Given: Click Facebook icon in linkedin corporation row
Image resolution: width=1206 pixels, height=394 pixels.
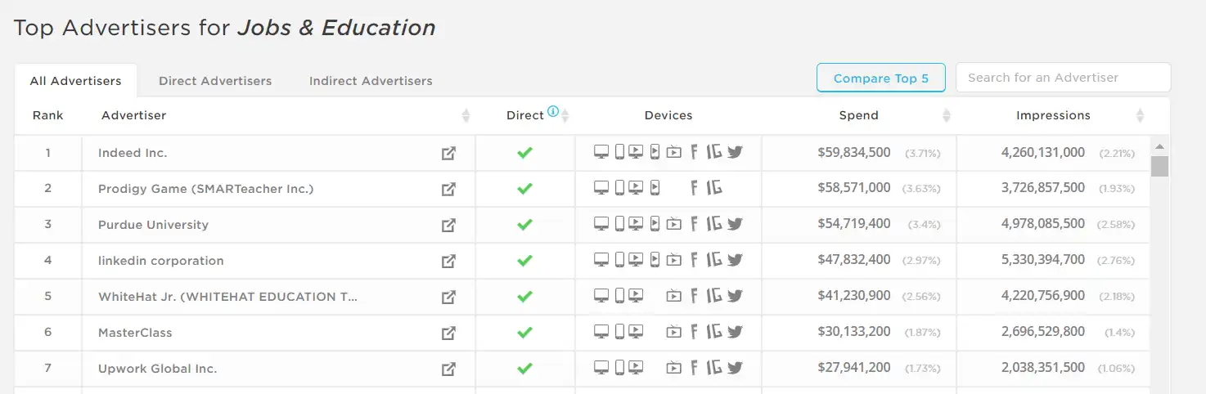Looking at the screenshot, I should tap(695, 260).
